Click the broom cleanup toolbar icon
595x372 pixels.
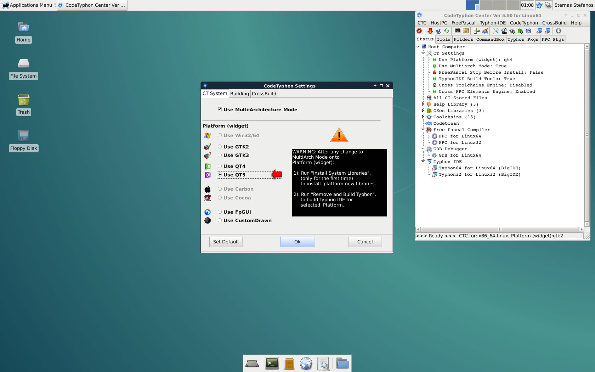[485, 31]
